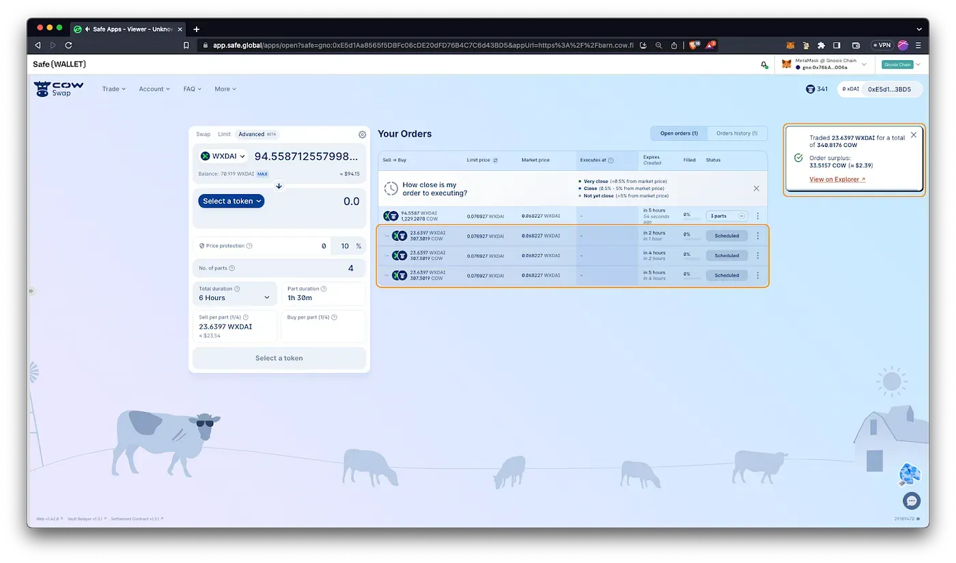Click the swap direction arrow between tokens
Image resolution: width=956 pixels, height=563 pixels.
[279, 186]
